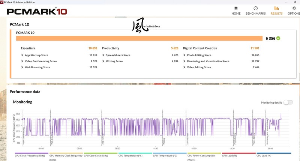Image resolution: width=300 pixels, height=161 pixels.
Task: Toggle the Monitoring details switch
Action: [x=288, y=102]
